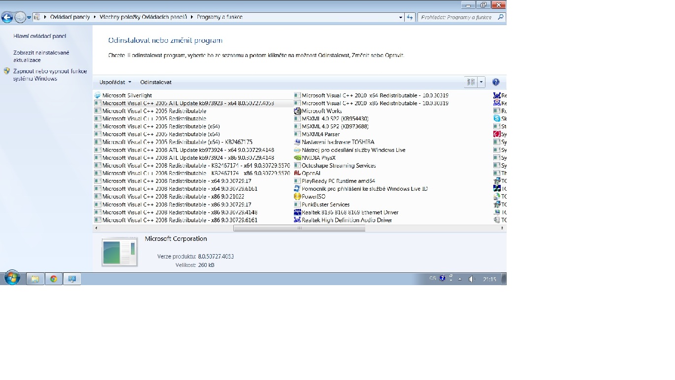Image resolution: width=675 pixels, height=380 pixels.
Task: Click the Forward navigation arrow
Action: (20, 18)
